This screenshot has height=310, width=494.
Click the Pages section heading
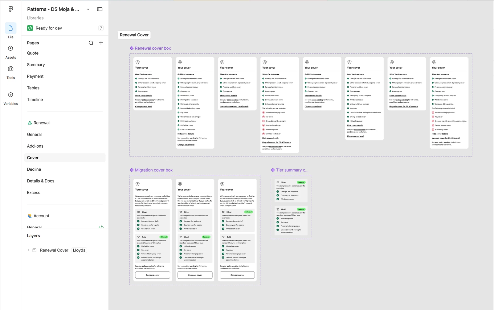[33, 43]
